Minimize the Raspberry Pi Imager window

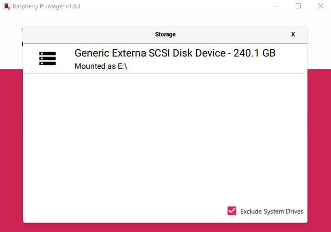click(276, 6)
